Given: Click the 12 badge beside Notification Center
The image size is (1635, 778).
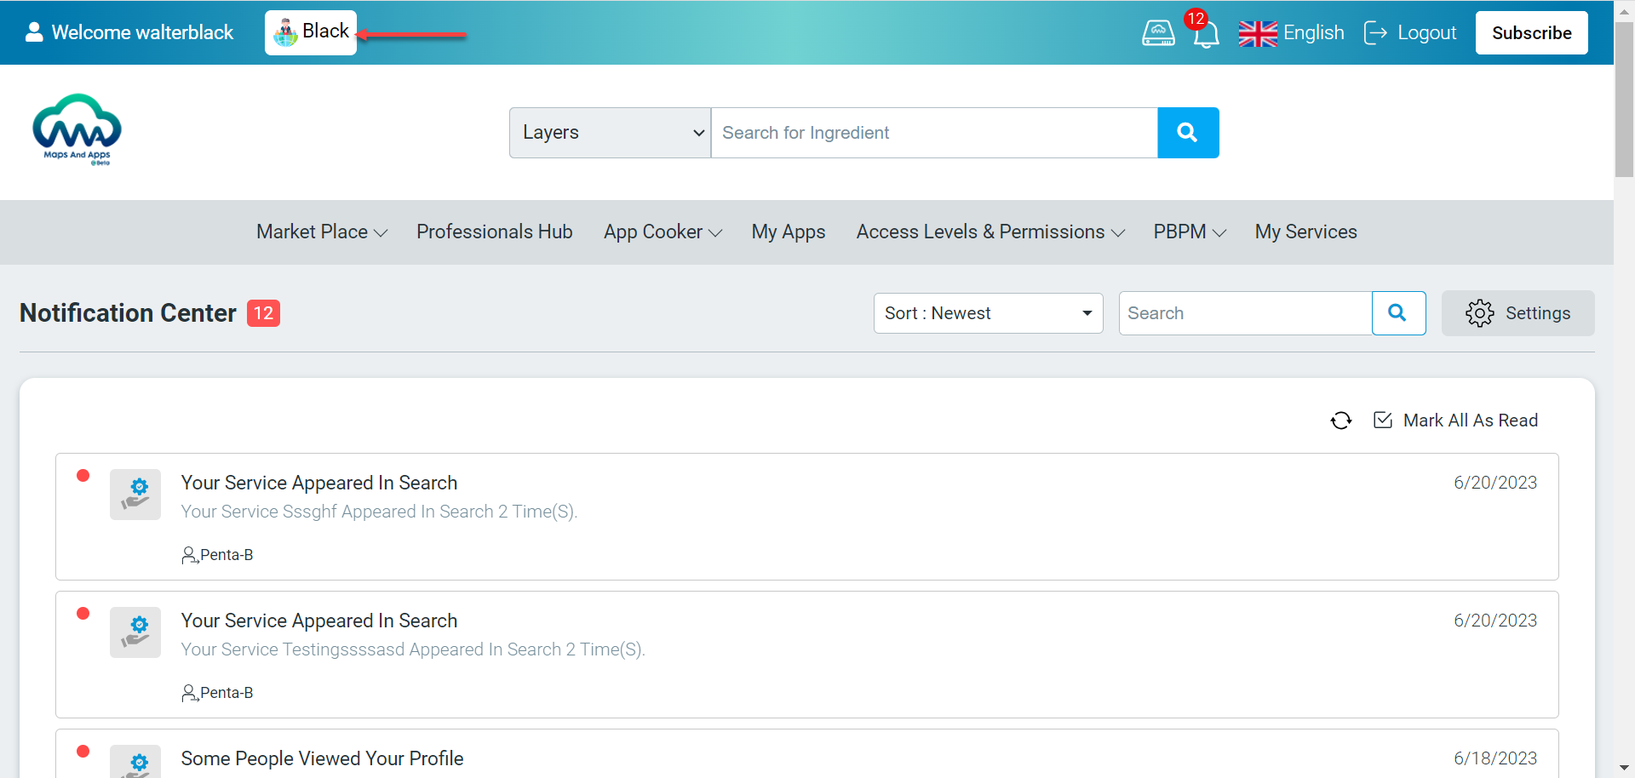Looking at the screenshot, I should 263,313.
